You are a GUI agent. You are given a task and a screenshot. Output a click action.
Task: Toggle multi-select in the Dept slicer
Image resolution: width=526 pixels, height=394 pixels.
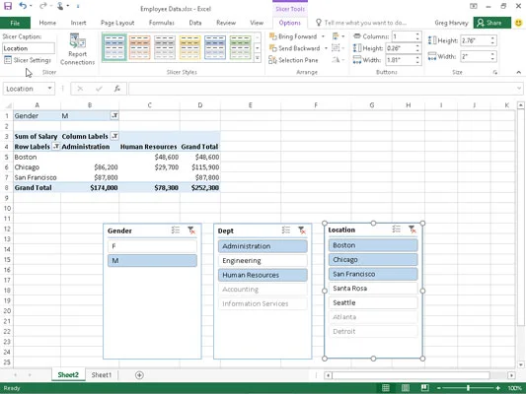point(286,230)
